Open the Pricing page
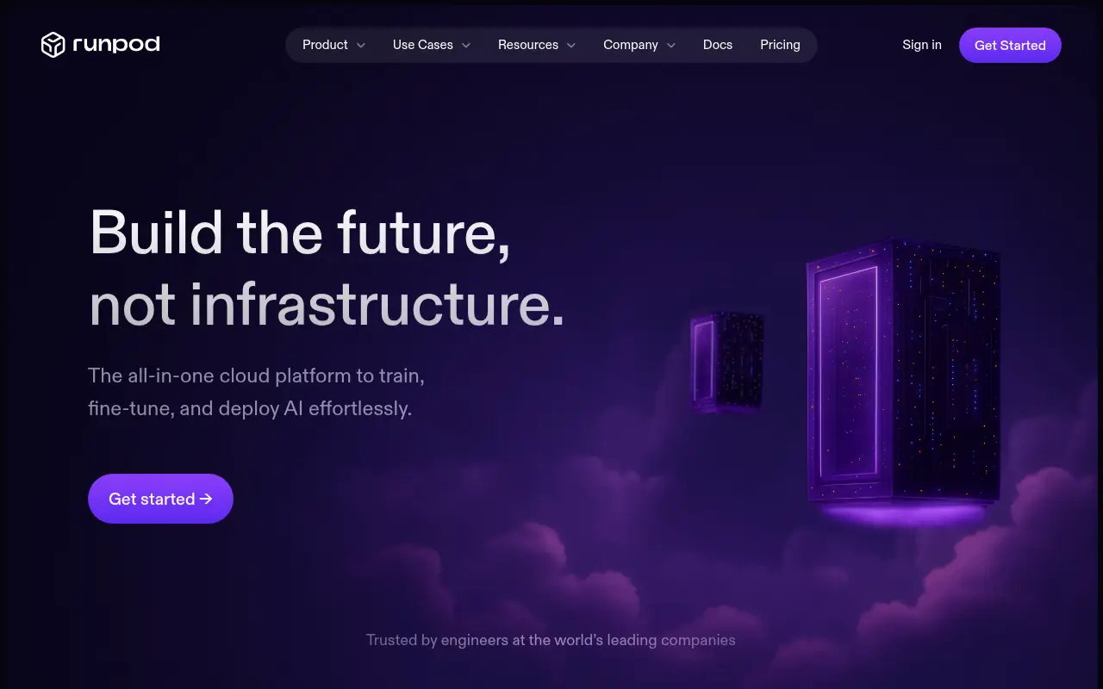The height and width of the screenshot is (689, 1103). tap(780, 45)
